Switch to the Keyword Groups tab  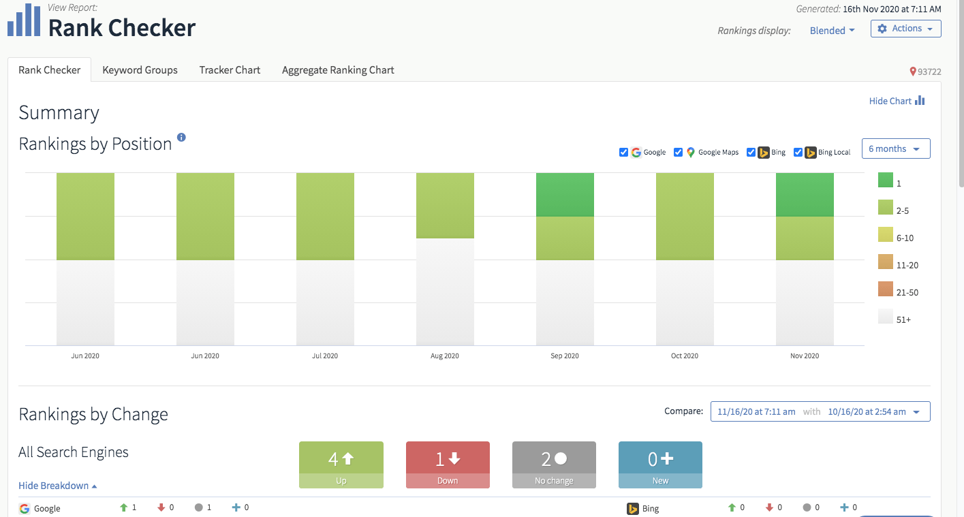(x=140, y=70)
